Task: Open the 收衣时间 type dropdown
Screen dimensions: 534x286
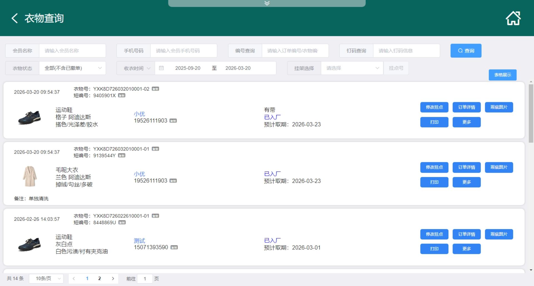Action: point(137,68)
